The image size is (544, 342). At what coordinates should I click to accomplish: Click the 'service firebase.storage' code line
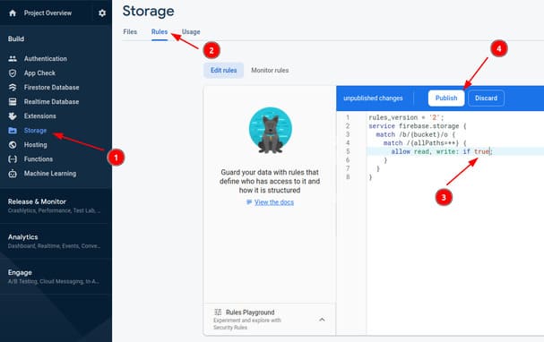tap(418, 126)
